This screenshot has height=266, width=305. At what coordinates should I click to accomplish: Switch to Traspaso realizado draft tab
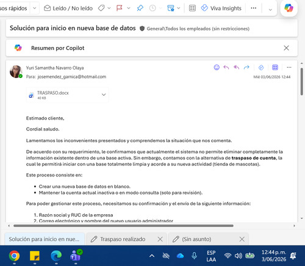point(123,239)
